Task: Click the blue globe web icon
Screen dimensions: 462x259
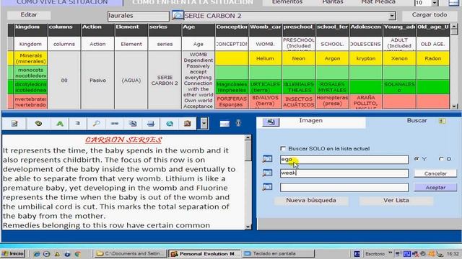Action: 170,124
